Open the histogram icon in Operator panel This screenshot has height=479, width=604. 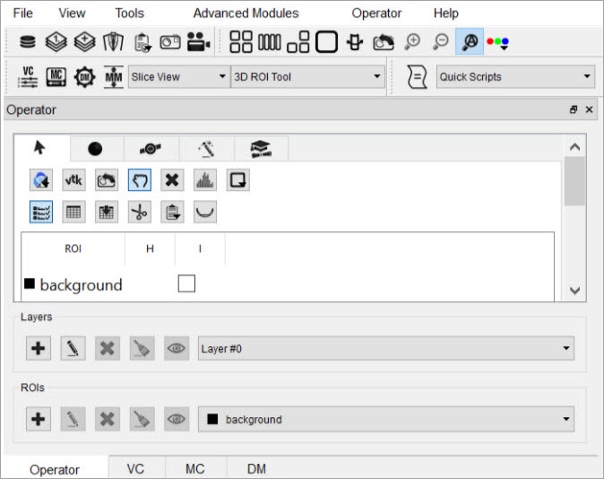click(x=205, y=180)
